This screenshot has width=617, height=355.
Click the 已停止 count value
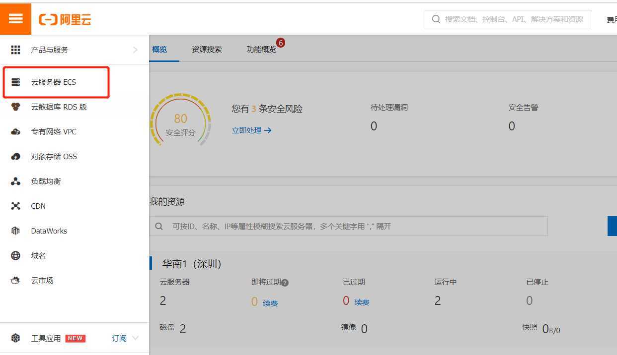coord(529,300)
